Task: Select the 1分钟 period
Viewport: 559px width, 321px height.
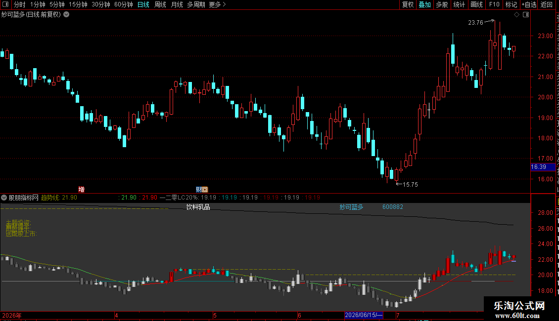Action: click(x=38, y=4)
